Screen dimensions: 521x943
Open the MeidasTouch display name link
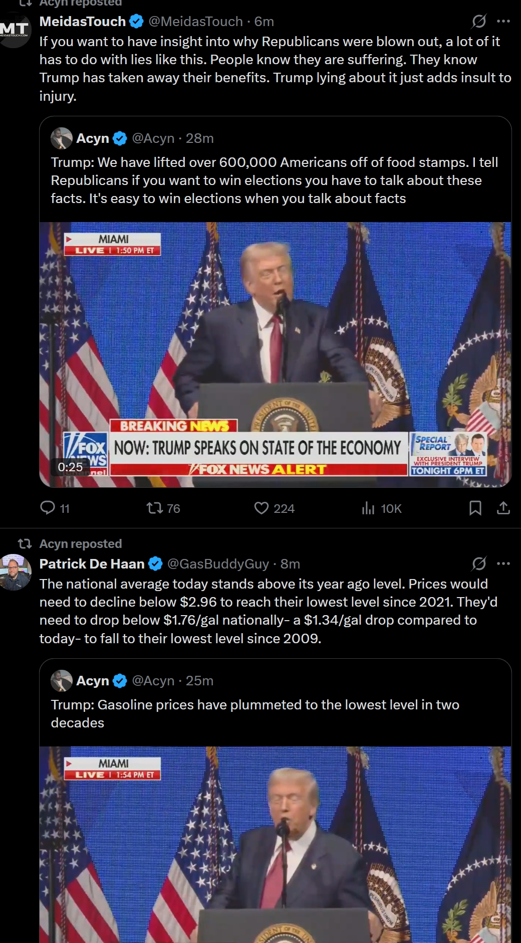pos(83,21)
